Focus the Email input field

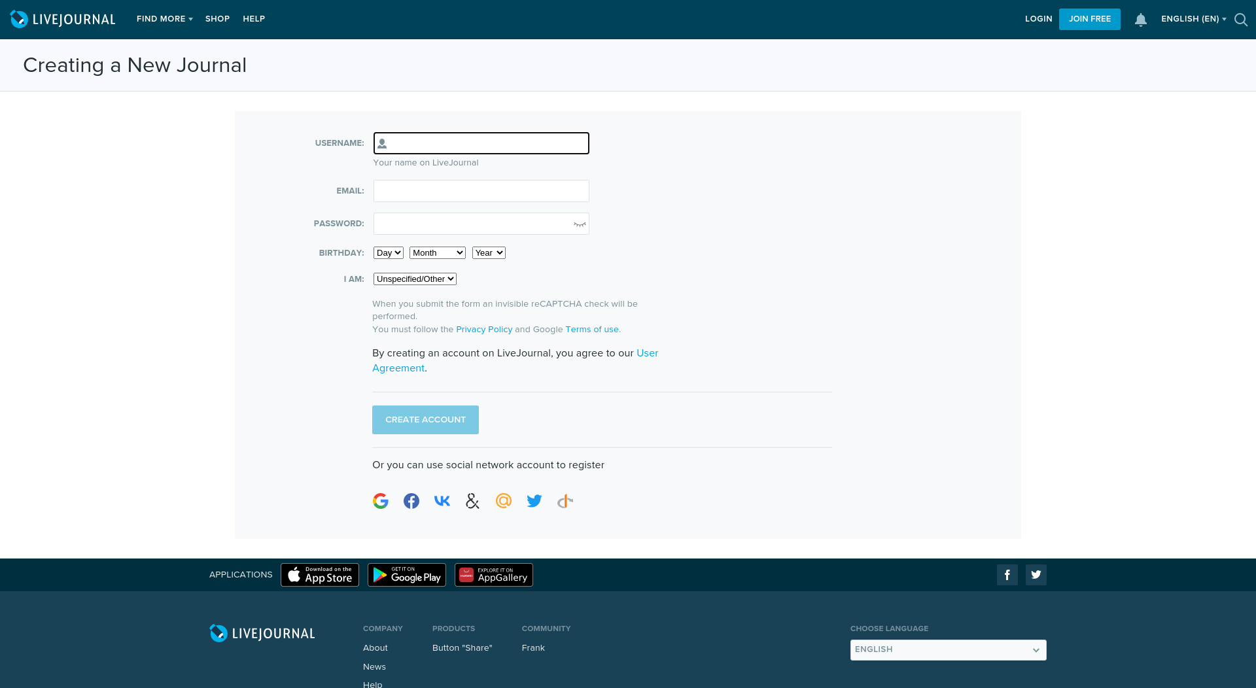pyautogui.click(x=481, y=191)
